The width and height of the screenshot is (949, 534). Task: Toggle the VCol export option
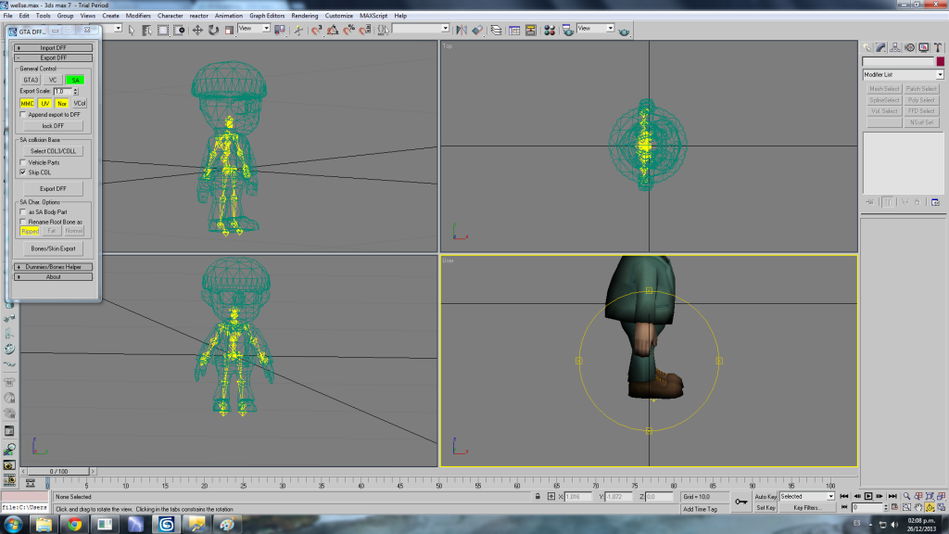[x=80, y=104]
